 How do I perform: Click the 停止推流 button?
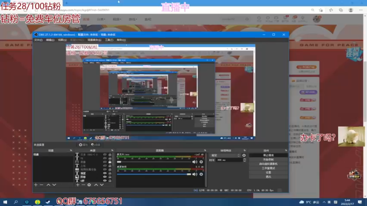coord(268,155)
